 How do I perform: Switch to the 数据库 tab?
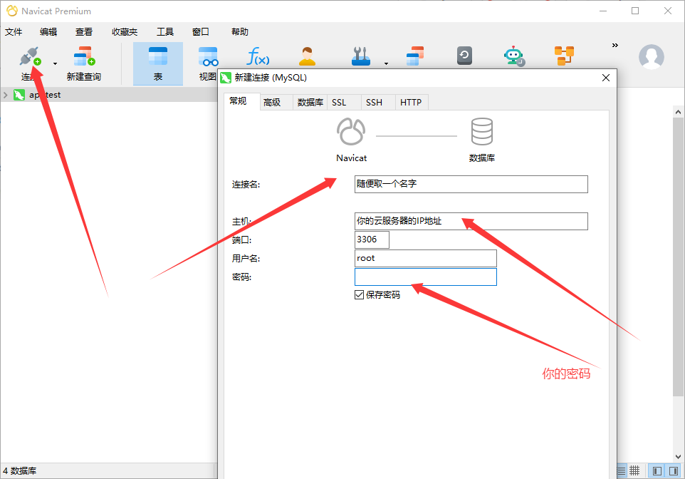(x=310, y=103)
